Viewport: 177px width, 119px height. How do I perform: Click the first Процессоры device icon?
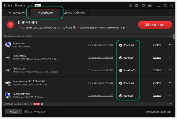8,58
